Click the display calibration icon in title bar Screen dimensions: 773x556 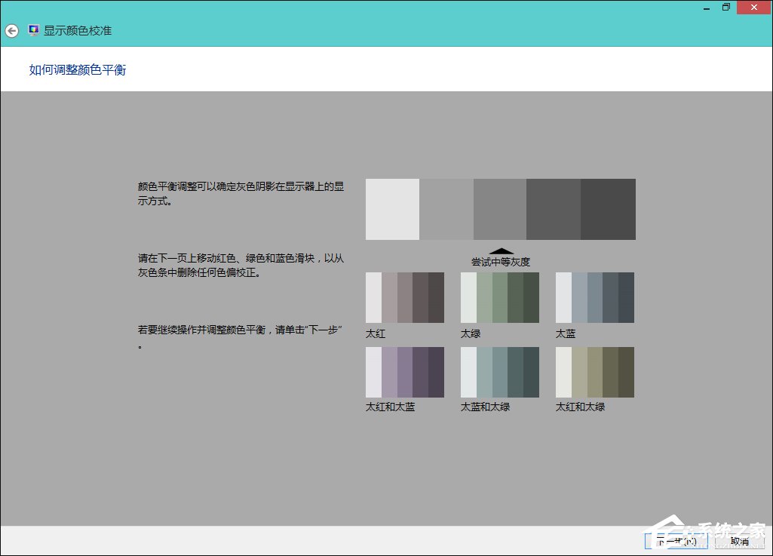coord(32,29)
